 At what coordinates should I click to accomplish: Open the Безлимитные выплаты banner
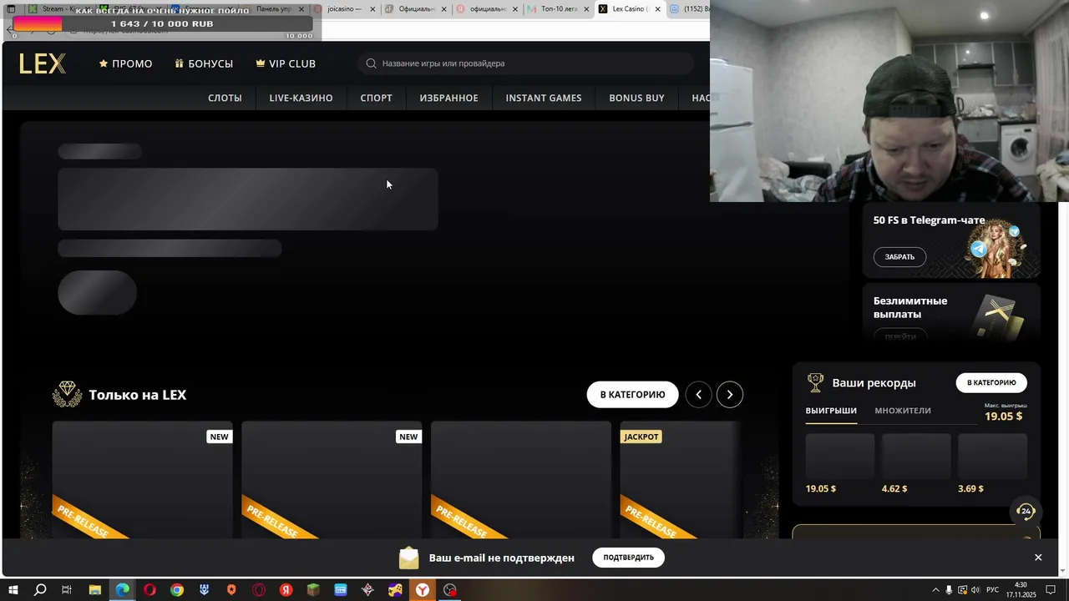[951, 311]
